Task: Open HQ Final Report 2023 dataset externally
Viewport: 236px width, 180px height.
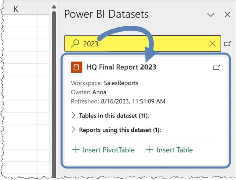Action: [x=217, y=67]
